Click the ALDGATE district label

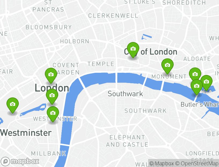(x=197, y=59)
